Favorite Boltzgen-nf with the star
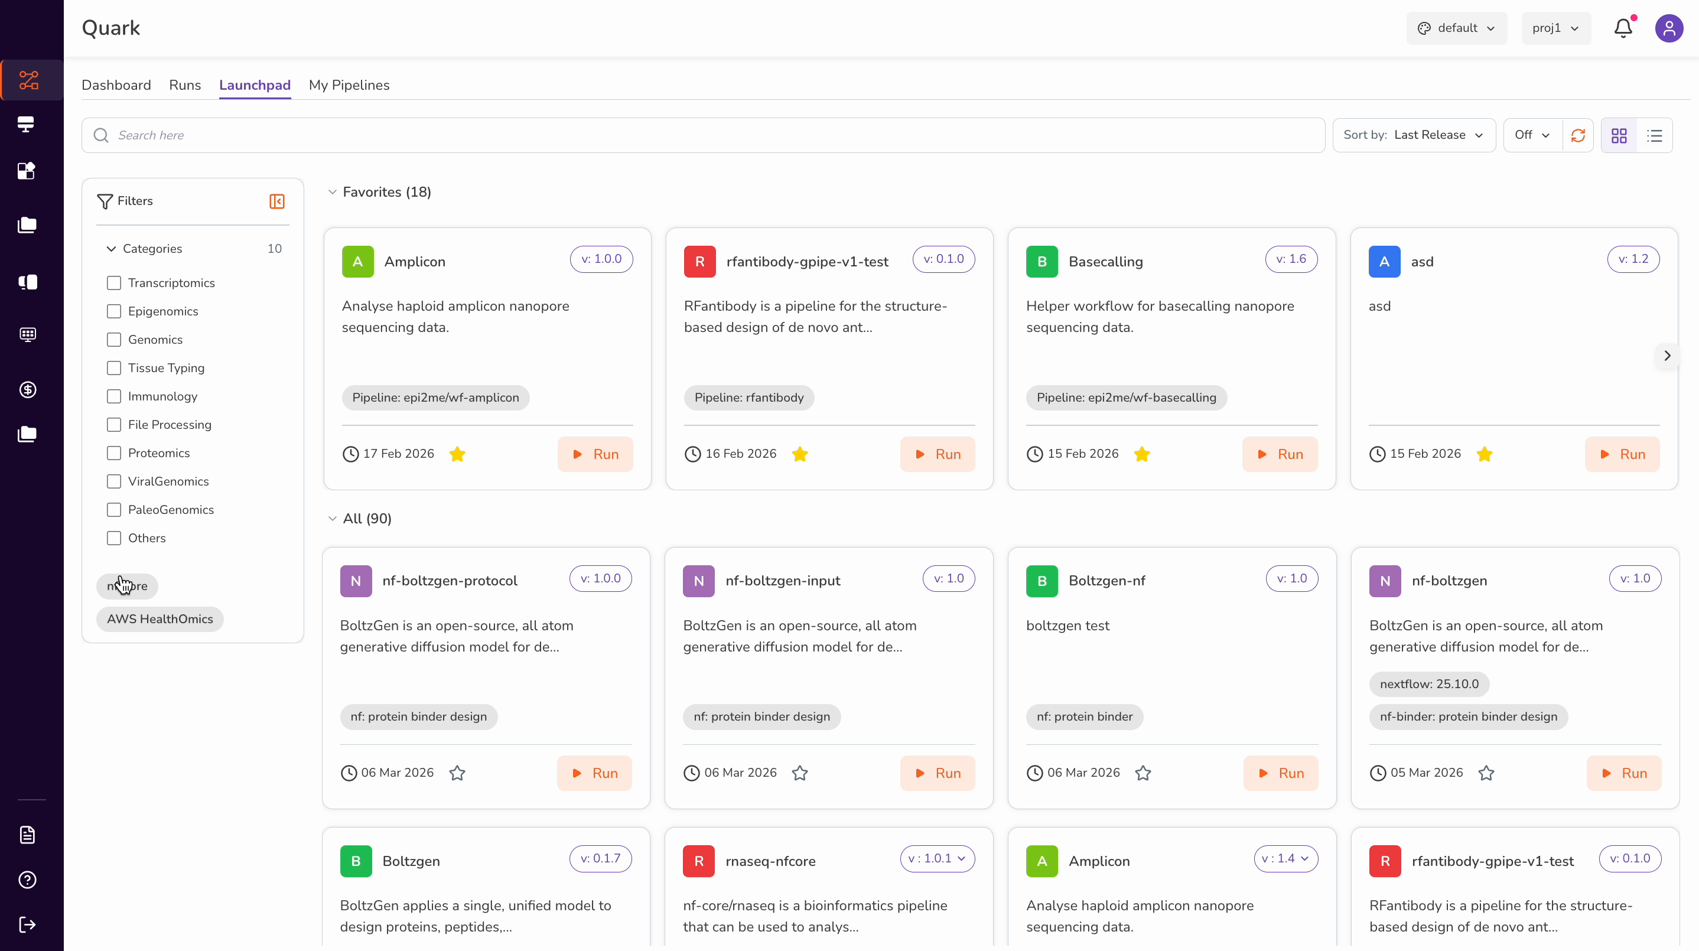 [x=1143, y=773]
